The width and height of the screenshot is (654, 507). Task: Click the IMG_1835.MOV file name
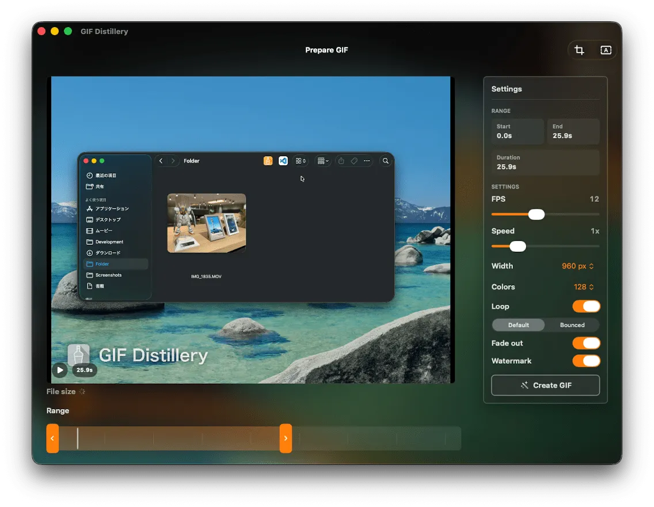pyautogui.click(x=207, y=276)
